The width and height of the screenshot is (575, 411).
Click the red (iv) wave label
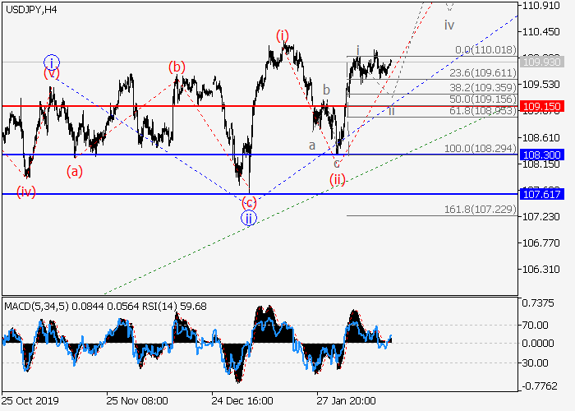coord(26,192)
